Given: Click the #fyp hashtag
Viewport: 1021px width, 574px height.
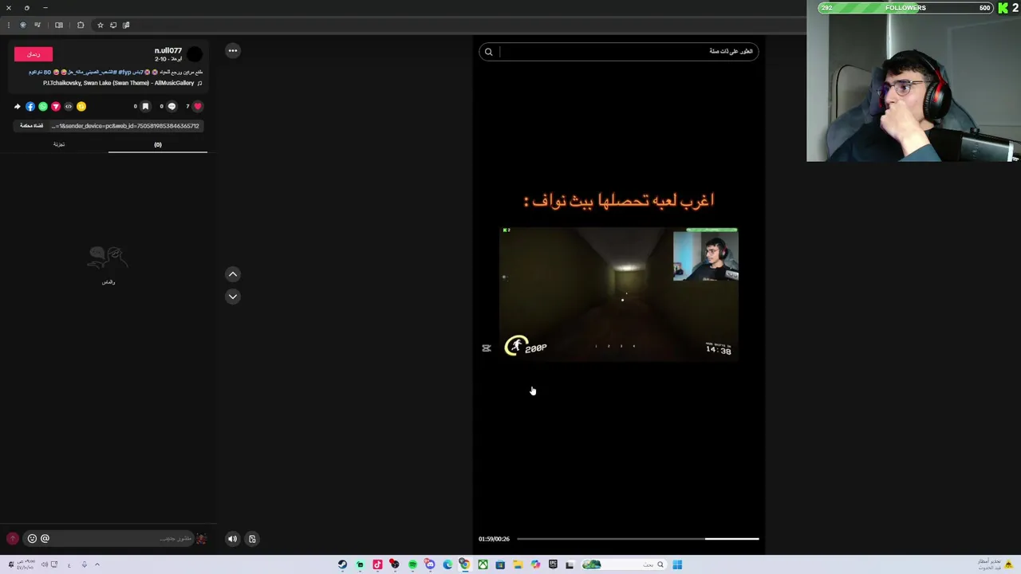Looking at the screenshot, I should point(124,72).
